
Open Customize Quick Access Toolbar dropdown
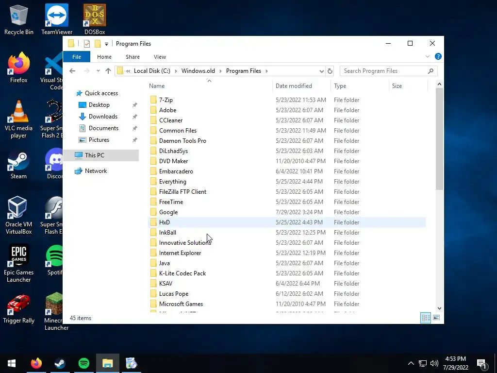click(106, 44)
